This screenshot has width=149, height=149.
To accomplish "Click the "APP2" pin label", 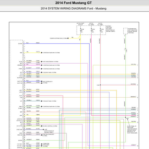I will [21, 92].
